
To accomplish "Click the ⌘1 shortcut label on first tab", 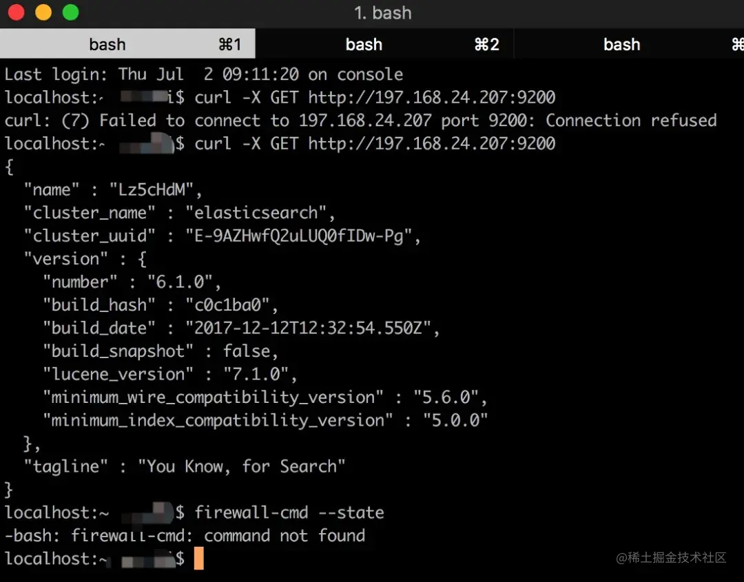I will tap(230, 43).
